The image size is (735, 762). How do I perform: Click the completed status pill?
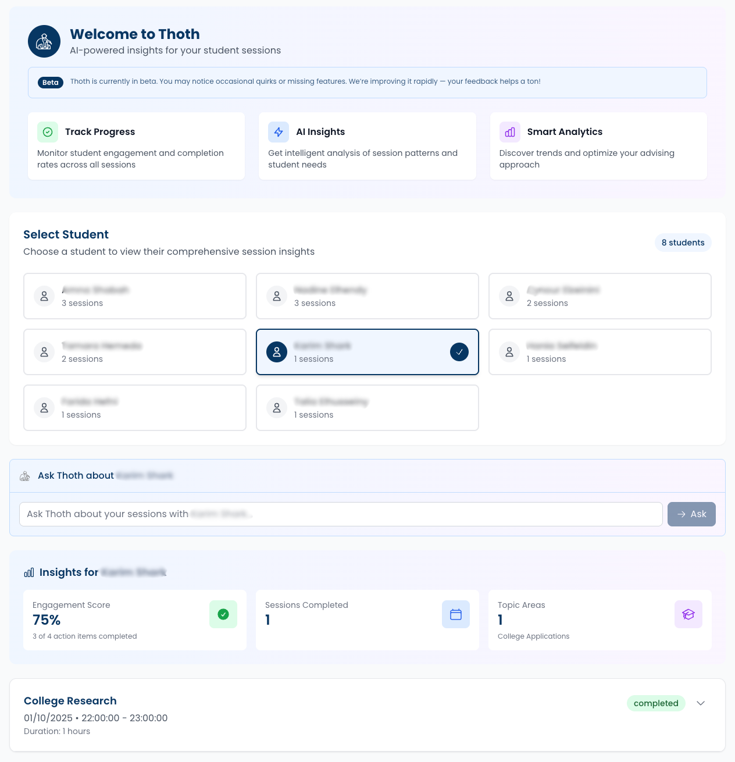pyautogui.click(x=656, y=703)
